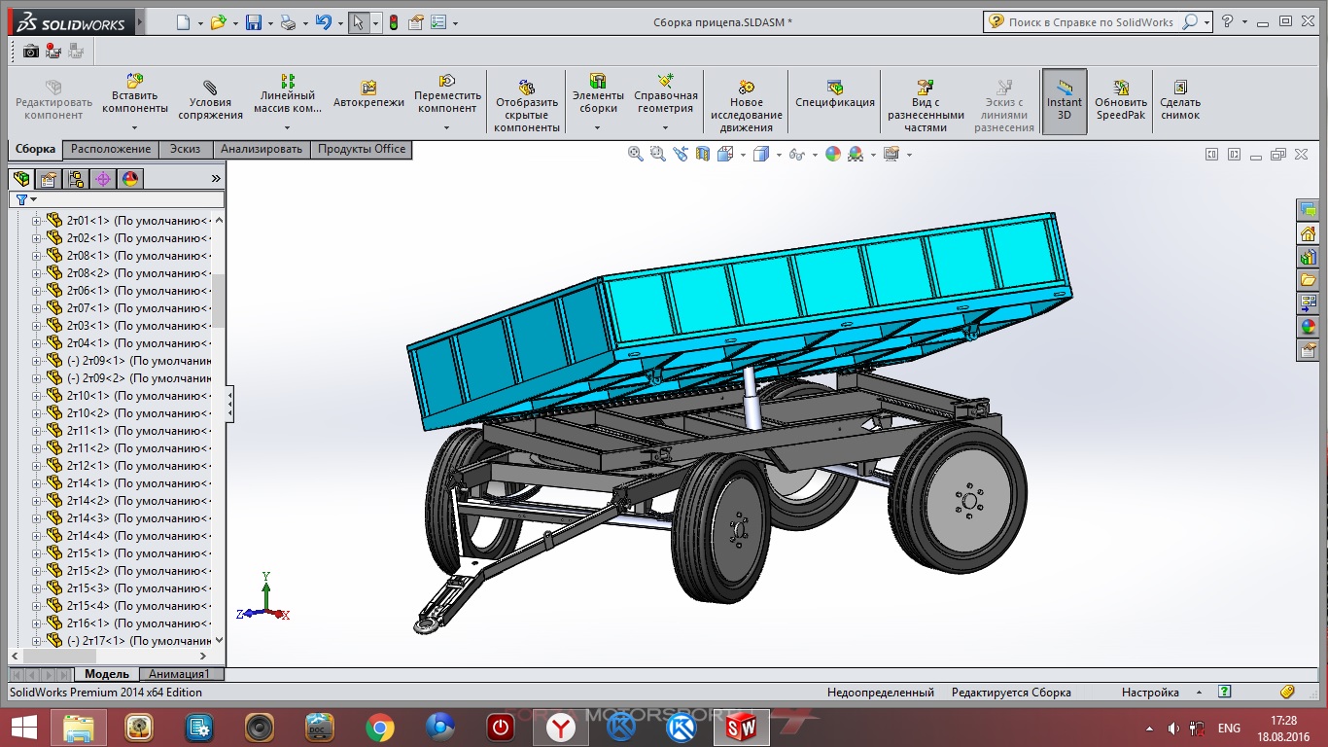Click Previous View icon
1328x747 pixels.
coord(680,154)
